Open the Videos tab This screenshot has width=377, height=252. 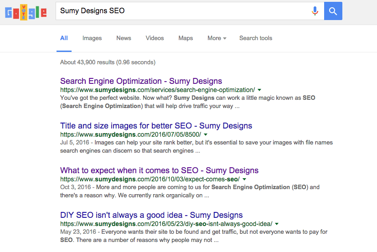[x=155, y=38]
